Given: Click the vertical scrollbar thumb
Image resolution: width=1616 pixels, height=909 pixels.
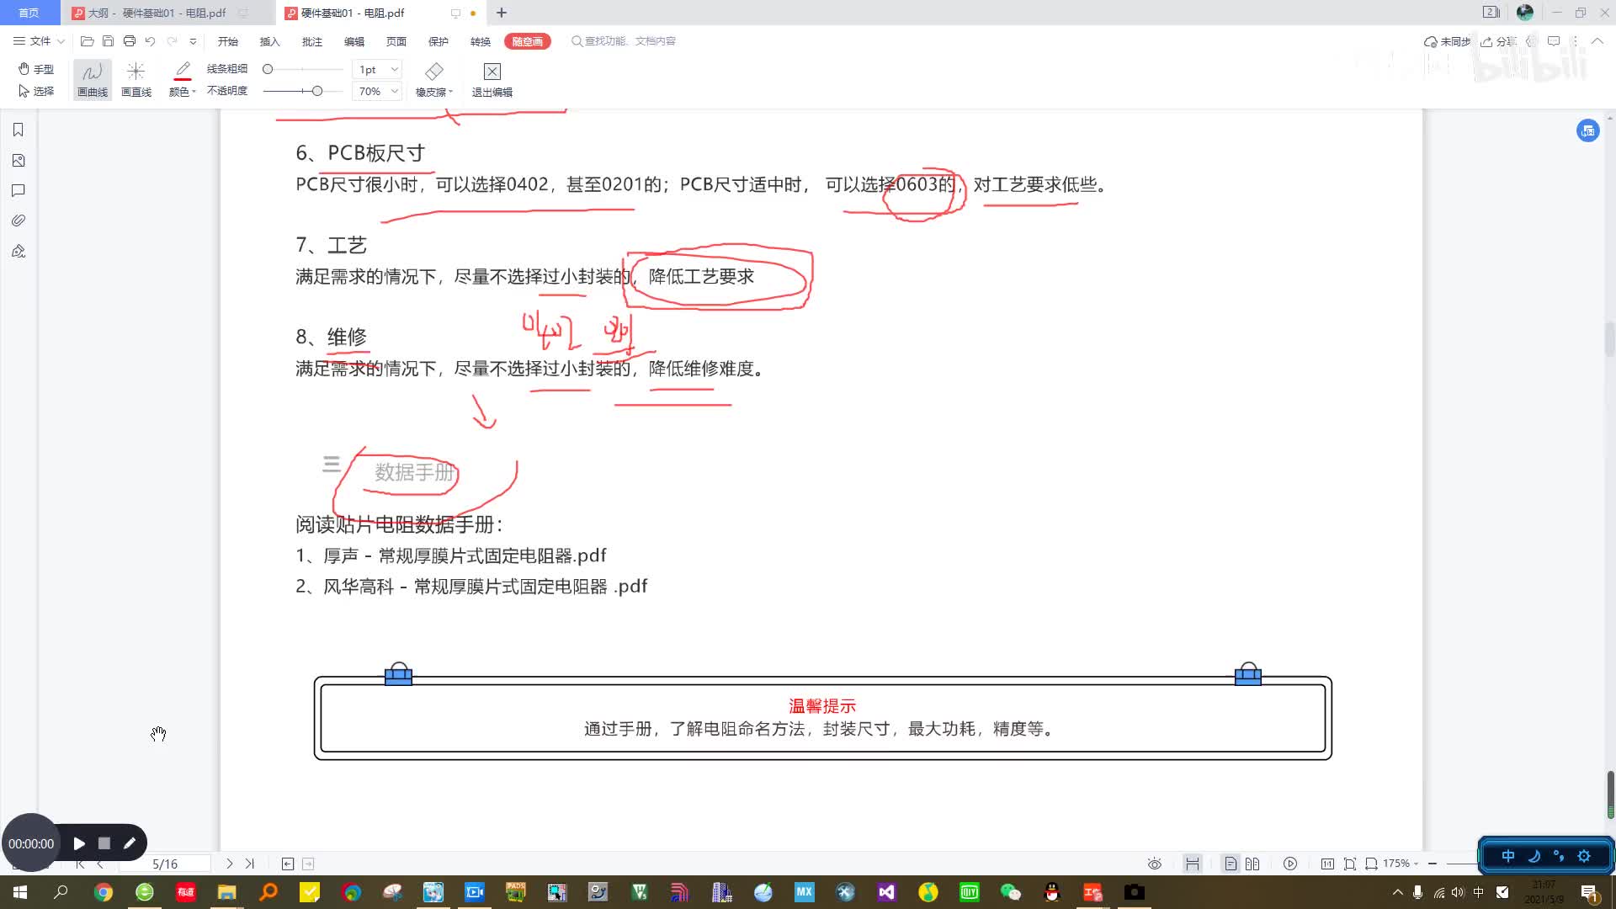Looking at the screenshot, I should pyautogui.click(x=1610, y=795).
